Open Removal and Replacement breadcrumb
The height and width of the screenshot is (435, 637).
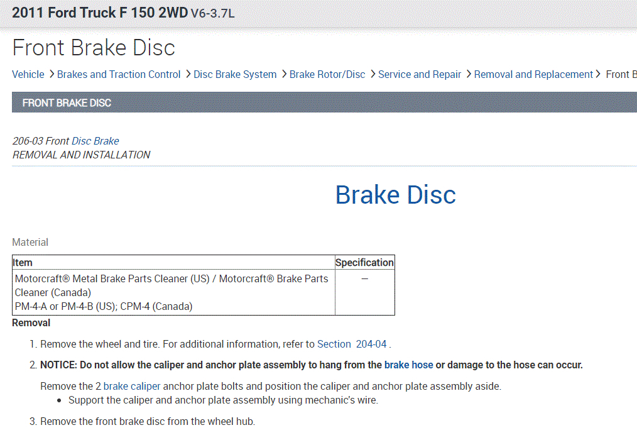point(533,74)
